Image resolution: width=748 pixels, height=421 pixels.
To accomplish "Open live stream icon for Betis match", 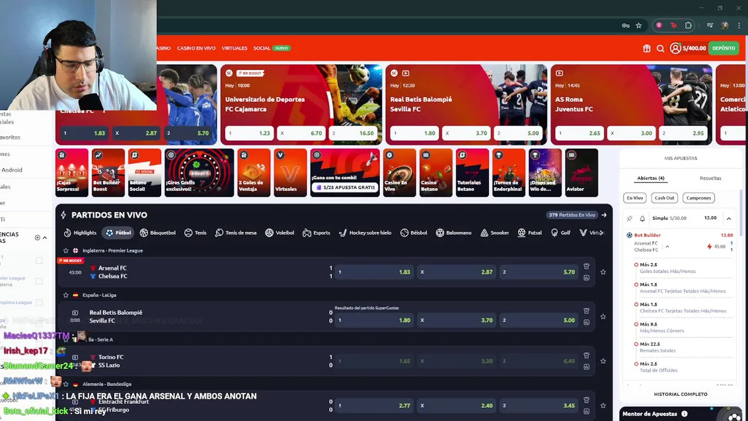I will 75,313.
